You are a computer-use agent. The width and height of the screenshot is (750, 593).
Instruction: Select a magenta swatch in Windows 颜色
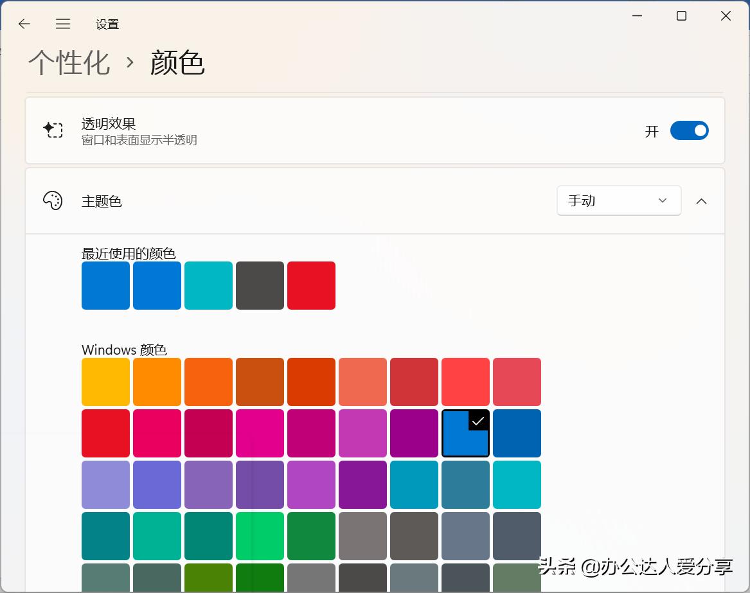(x=260, y=433)
